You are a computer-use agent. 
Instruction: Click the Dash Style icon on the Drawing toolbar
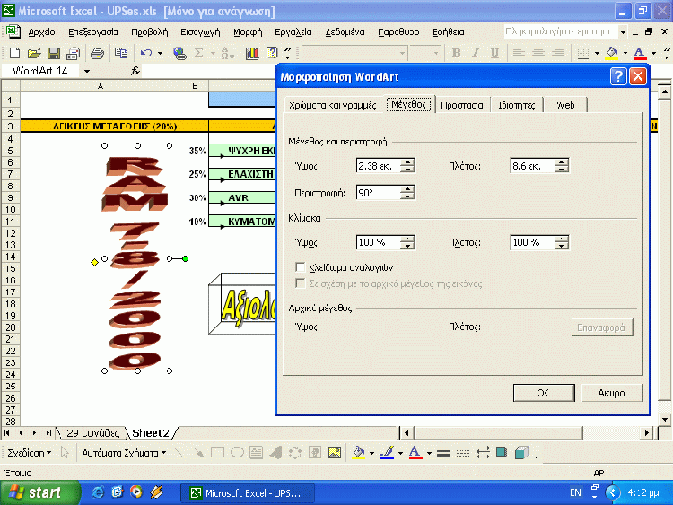[463, 453]
